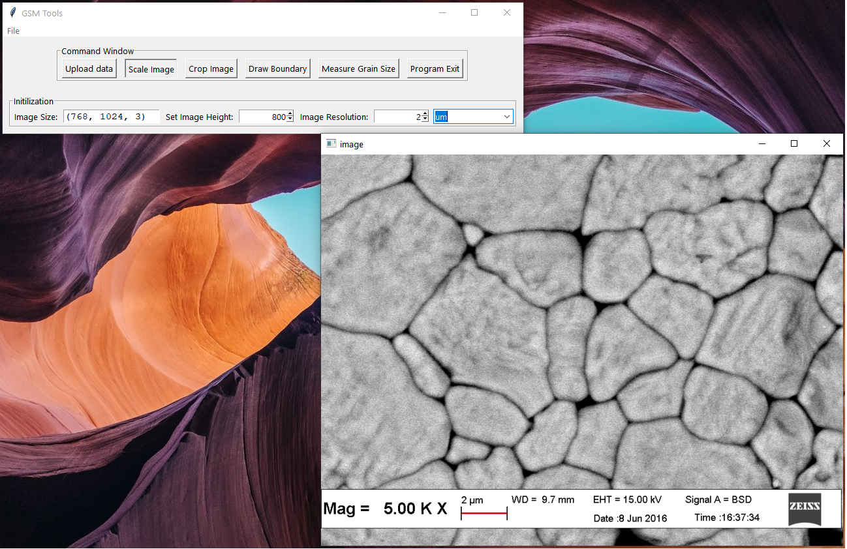Screen dimensions: 847x549
Task: Open the measurement unit dropdown showing um
Action: (507, 116)
